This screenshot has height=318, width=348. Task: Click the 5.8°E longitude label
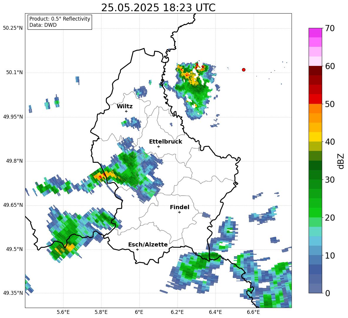101,312
